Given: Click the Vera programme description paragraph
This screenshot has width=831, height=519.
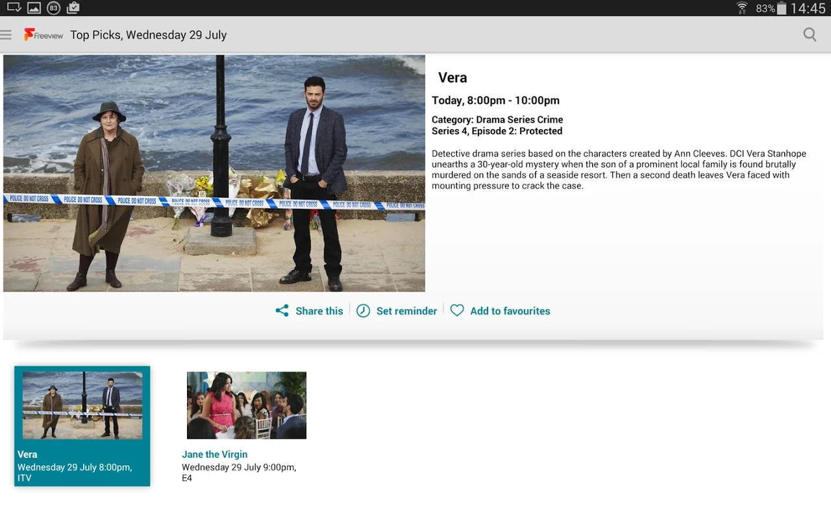Looking at the screenshot, I should coord(619,169).
